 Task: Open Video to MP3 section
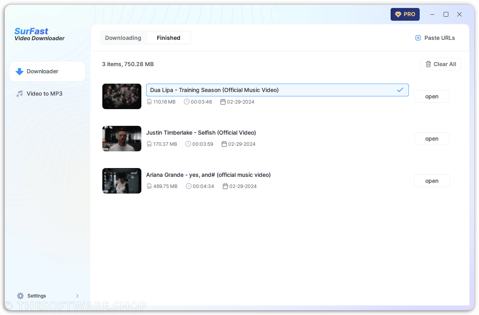(47, 94)
